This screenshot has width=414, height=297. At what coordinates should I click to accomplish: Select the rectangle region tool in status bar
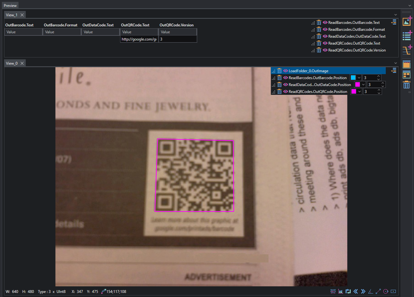(393, 291)
